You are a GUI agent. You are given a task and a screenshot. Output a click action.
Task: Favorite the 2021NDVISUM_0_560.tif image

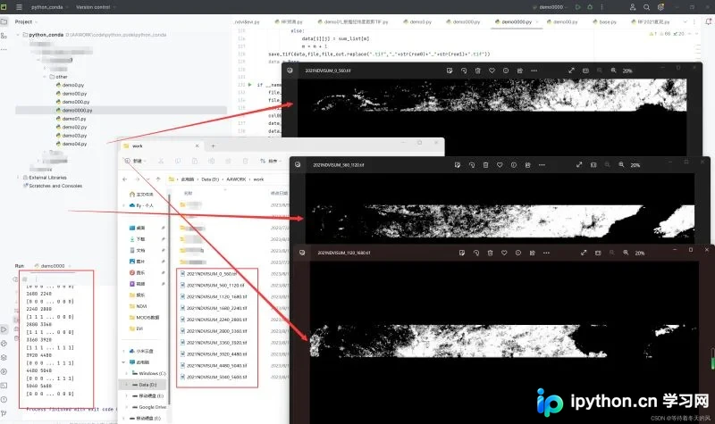pos(492,71)
